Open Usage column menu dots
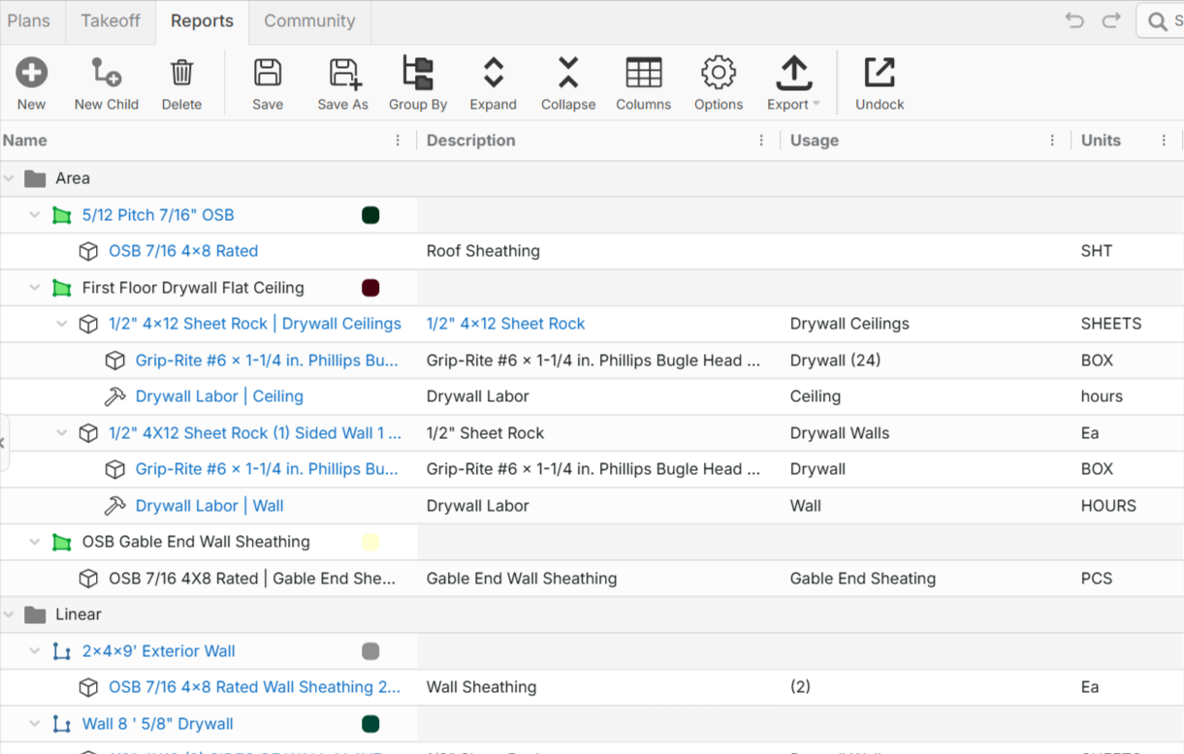This screenshot has width=1184, height=754. point(1052,141)
